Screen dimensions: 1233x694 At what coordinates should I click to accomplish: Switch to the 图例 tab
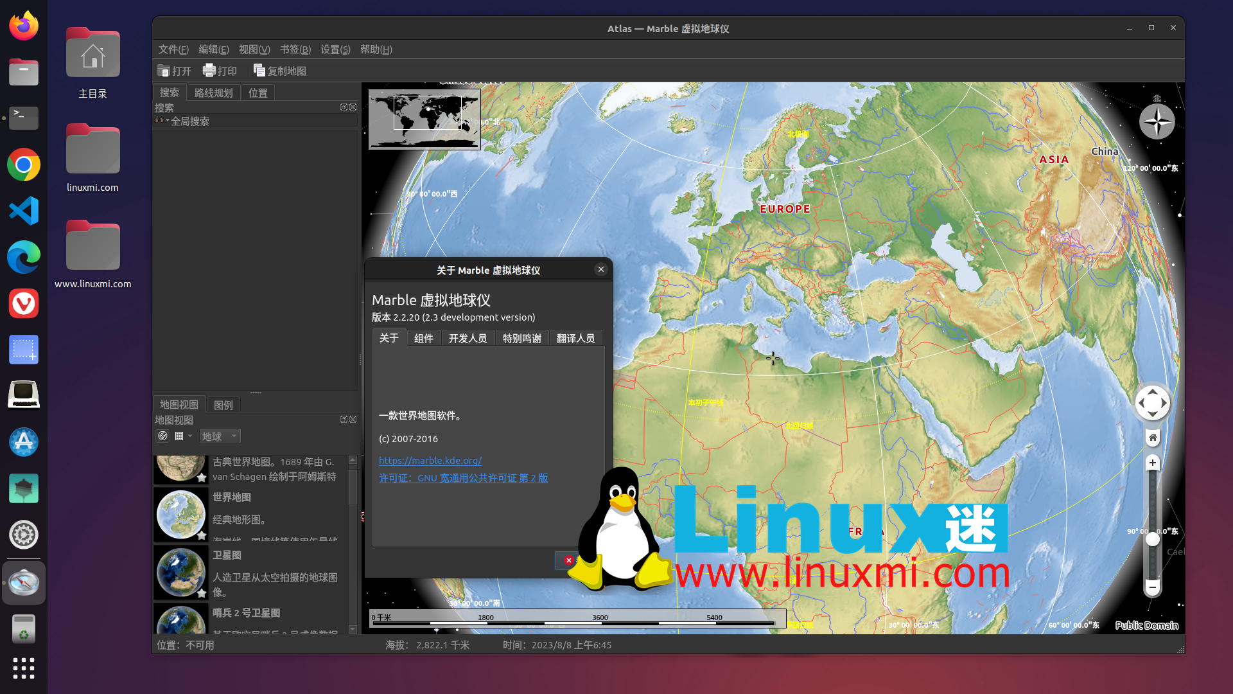click(223, 405)
